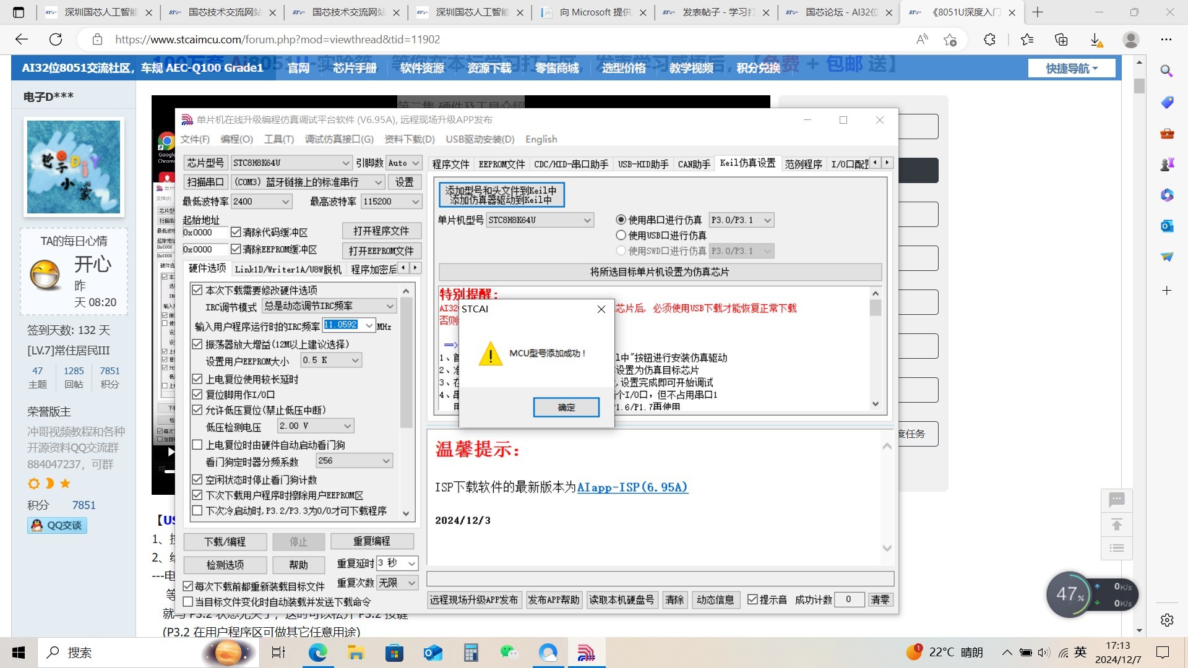Click the profile avatar in Edge

(1131, 40)
